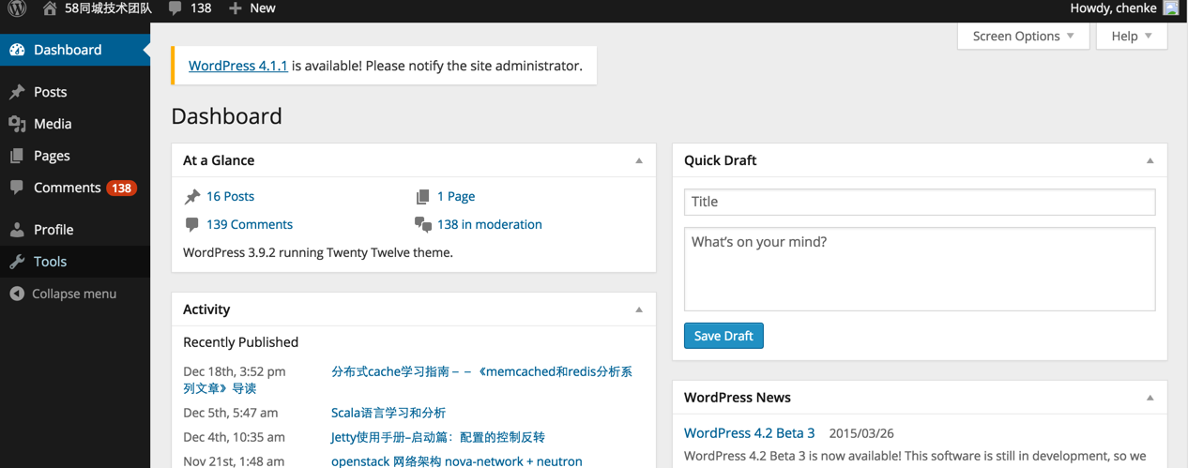Select the Media icon in sidebar
Image resolution: width=1188 pixels, height=468 pixels.
(x=17, y=124)
